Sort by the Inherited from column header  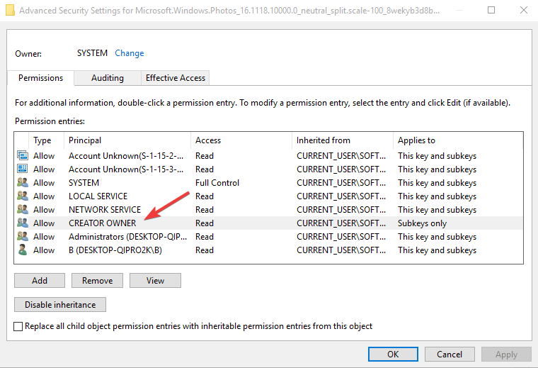[x=343, y=140]
